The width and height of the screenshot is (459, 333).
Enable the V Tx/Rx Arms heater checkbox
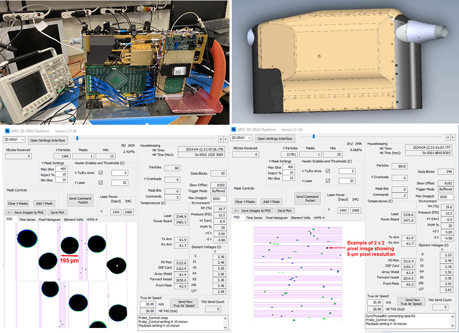click(x=100, y=172)
